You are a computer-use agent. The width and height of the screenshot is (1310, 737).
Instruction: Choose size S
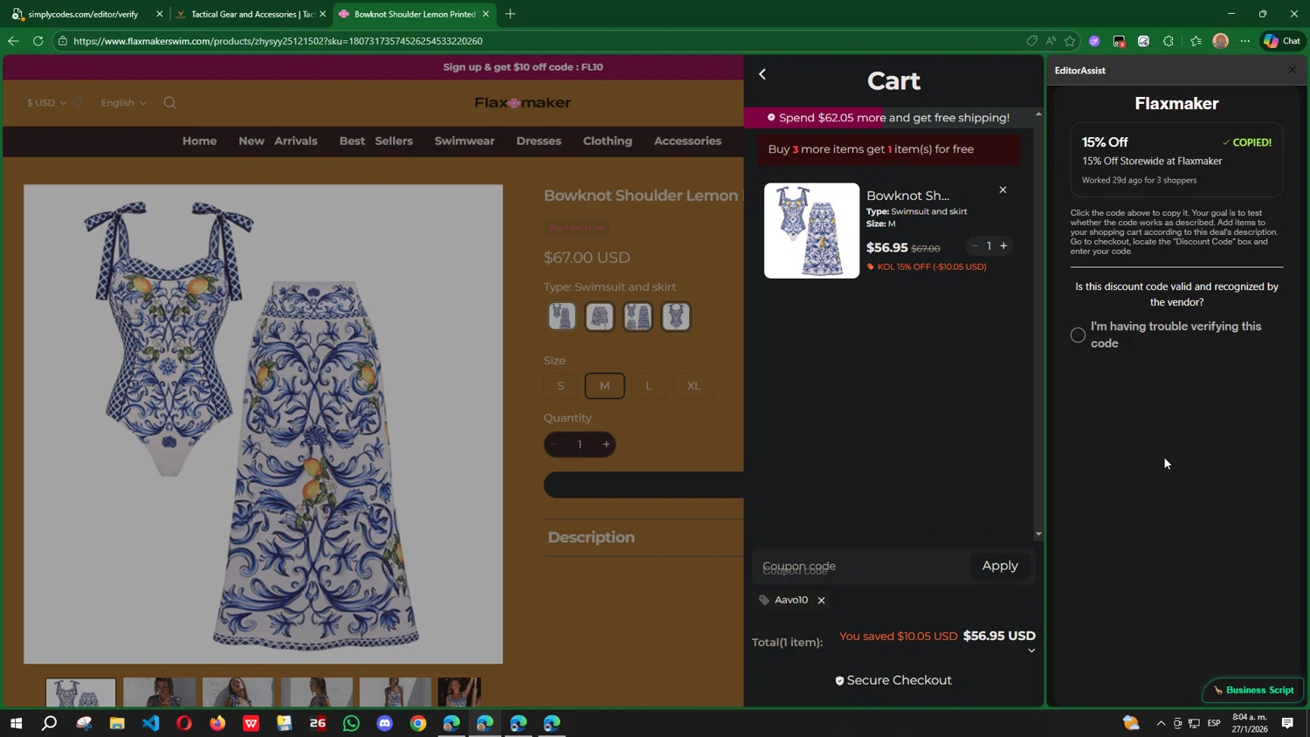pyautogui.click(x=561, y=386)
